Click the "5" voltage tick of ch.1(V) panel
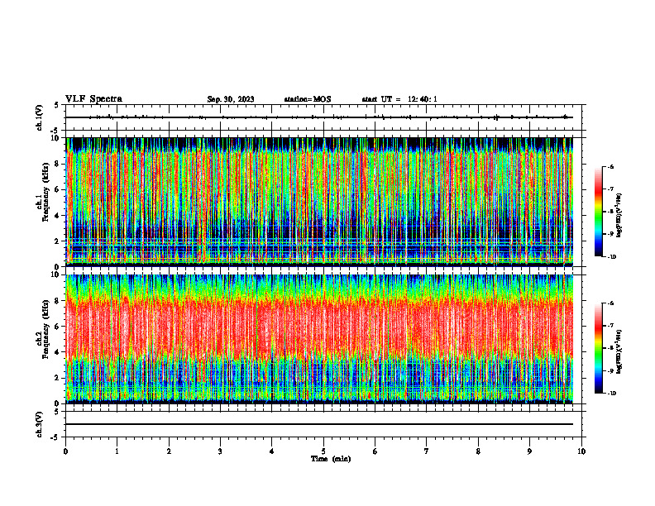655x506 pixels. coord(56,105)
